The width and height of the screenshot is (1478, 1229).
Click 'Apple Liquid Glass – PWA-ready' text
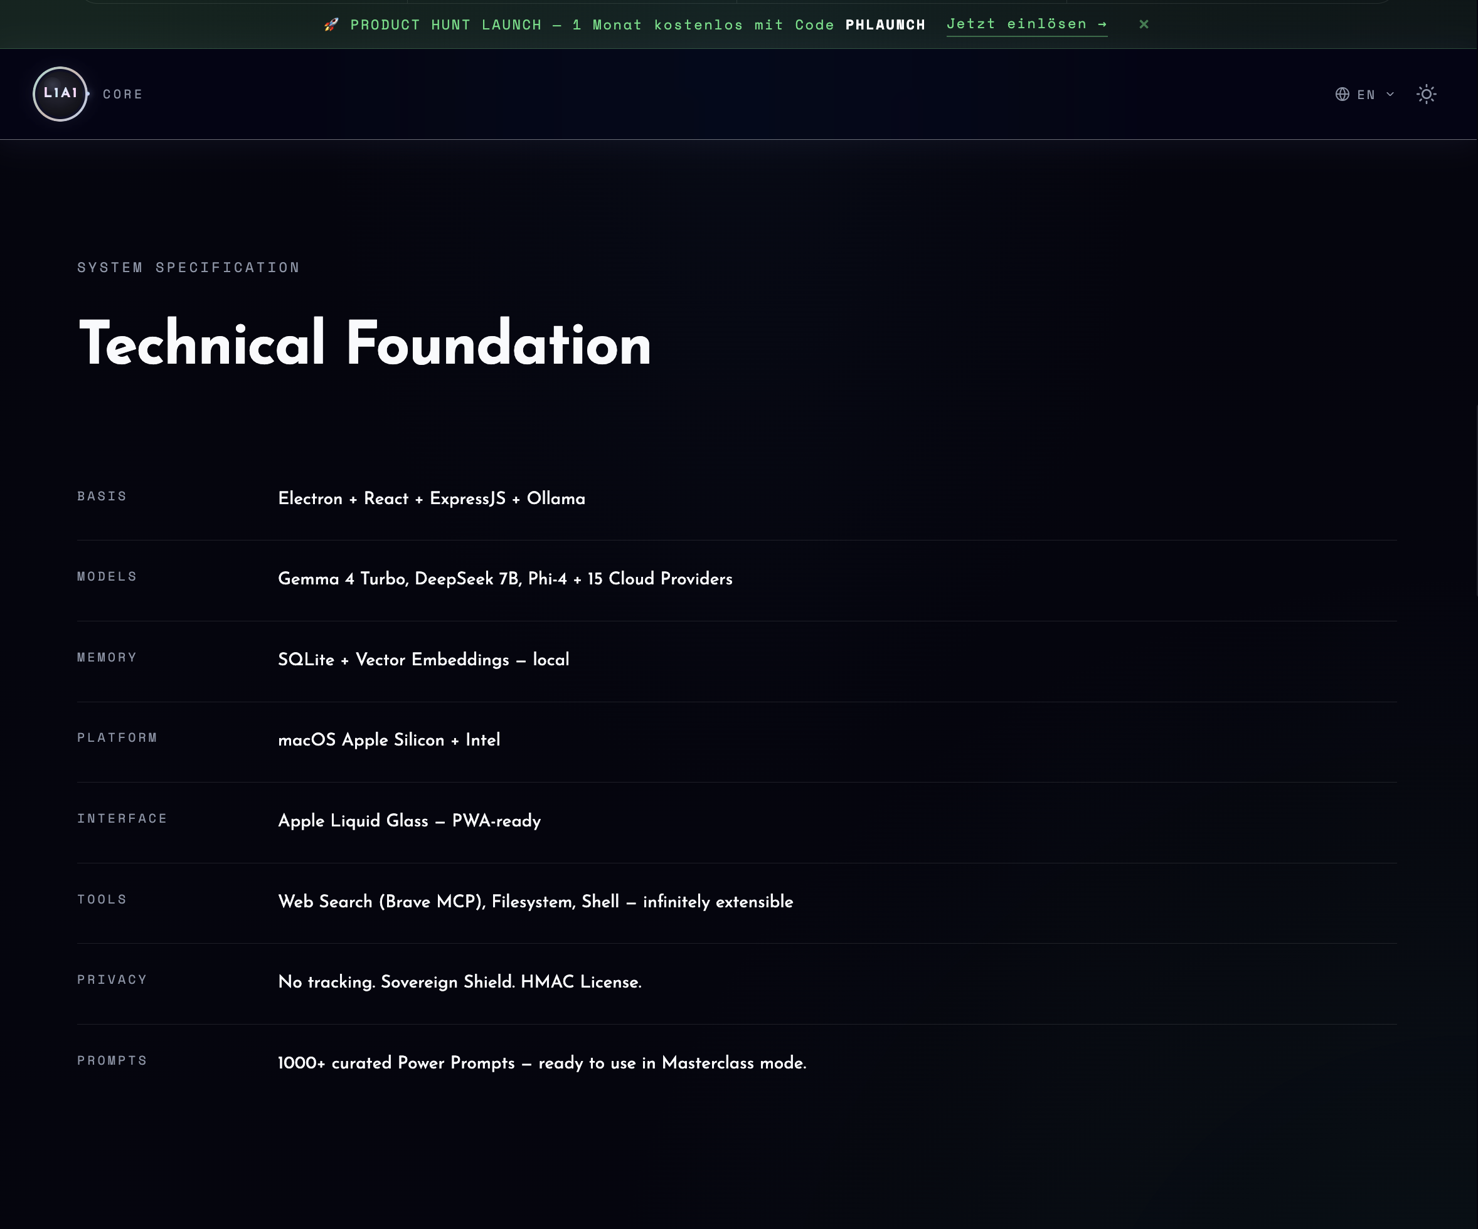click(x=410, y=820)
